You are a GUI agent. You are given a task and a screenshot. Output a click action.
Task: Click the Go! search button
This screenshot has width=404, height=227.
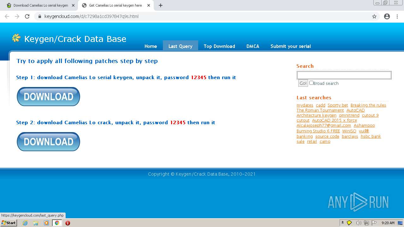(303, 83)
